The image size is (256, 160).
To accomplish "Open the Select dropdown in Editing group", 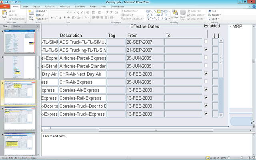I will click(214, 19).
